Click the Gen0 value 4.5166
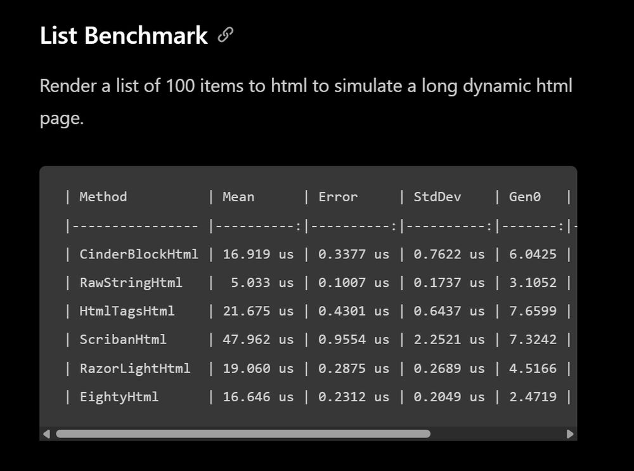The image size is (634, 471). [x=533, y=368]
